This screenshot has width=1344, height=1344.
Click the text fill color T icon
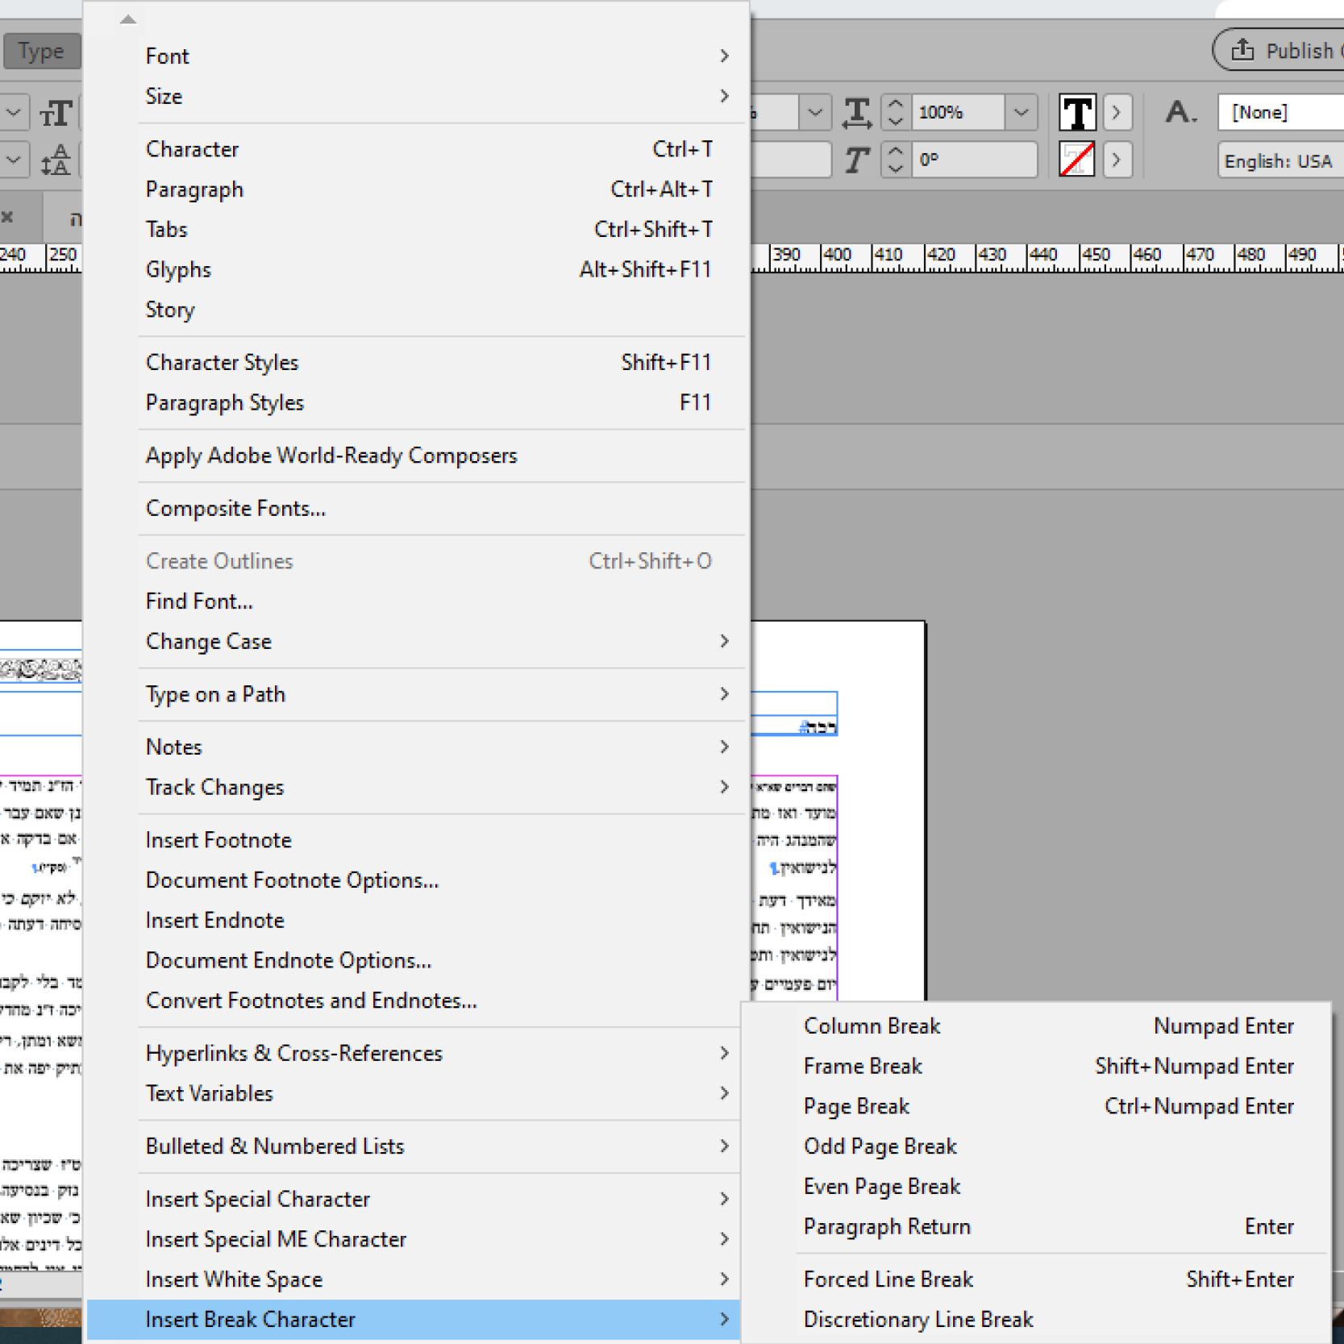pyautogui.click(x=1077, y=112)
